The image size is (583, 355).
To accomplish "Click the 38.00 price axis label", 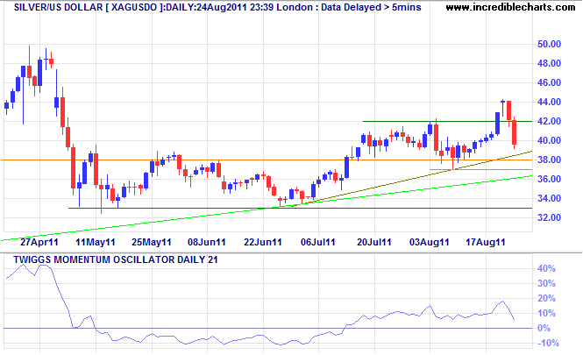I will click(549, 160).
